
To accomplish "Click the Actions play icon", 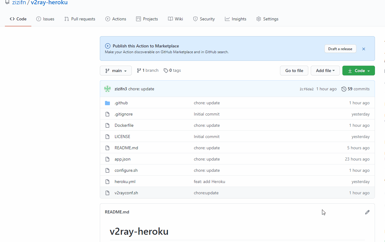I will [107, 19].
